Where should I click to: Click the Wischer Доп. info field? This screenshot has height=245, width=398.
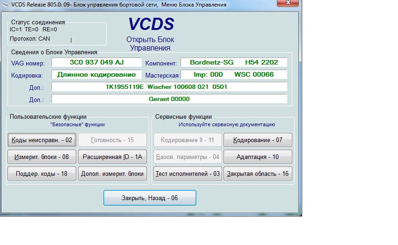point(169,87)
